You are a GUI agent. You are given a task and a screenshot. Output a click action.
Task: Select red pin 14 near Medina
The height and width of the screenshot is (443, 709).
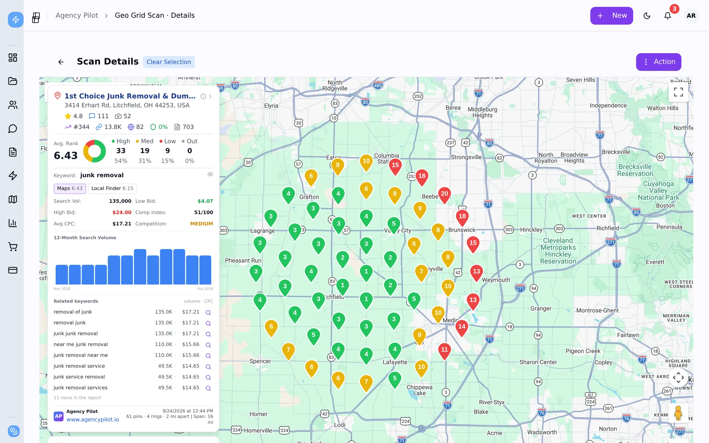(462, 329)
